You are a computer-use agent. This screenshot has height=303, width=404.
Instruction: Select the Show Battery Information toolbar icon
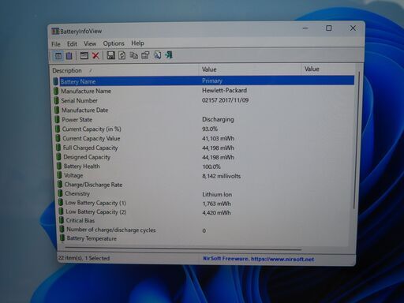point(58,56)
